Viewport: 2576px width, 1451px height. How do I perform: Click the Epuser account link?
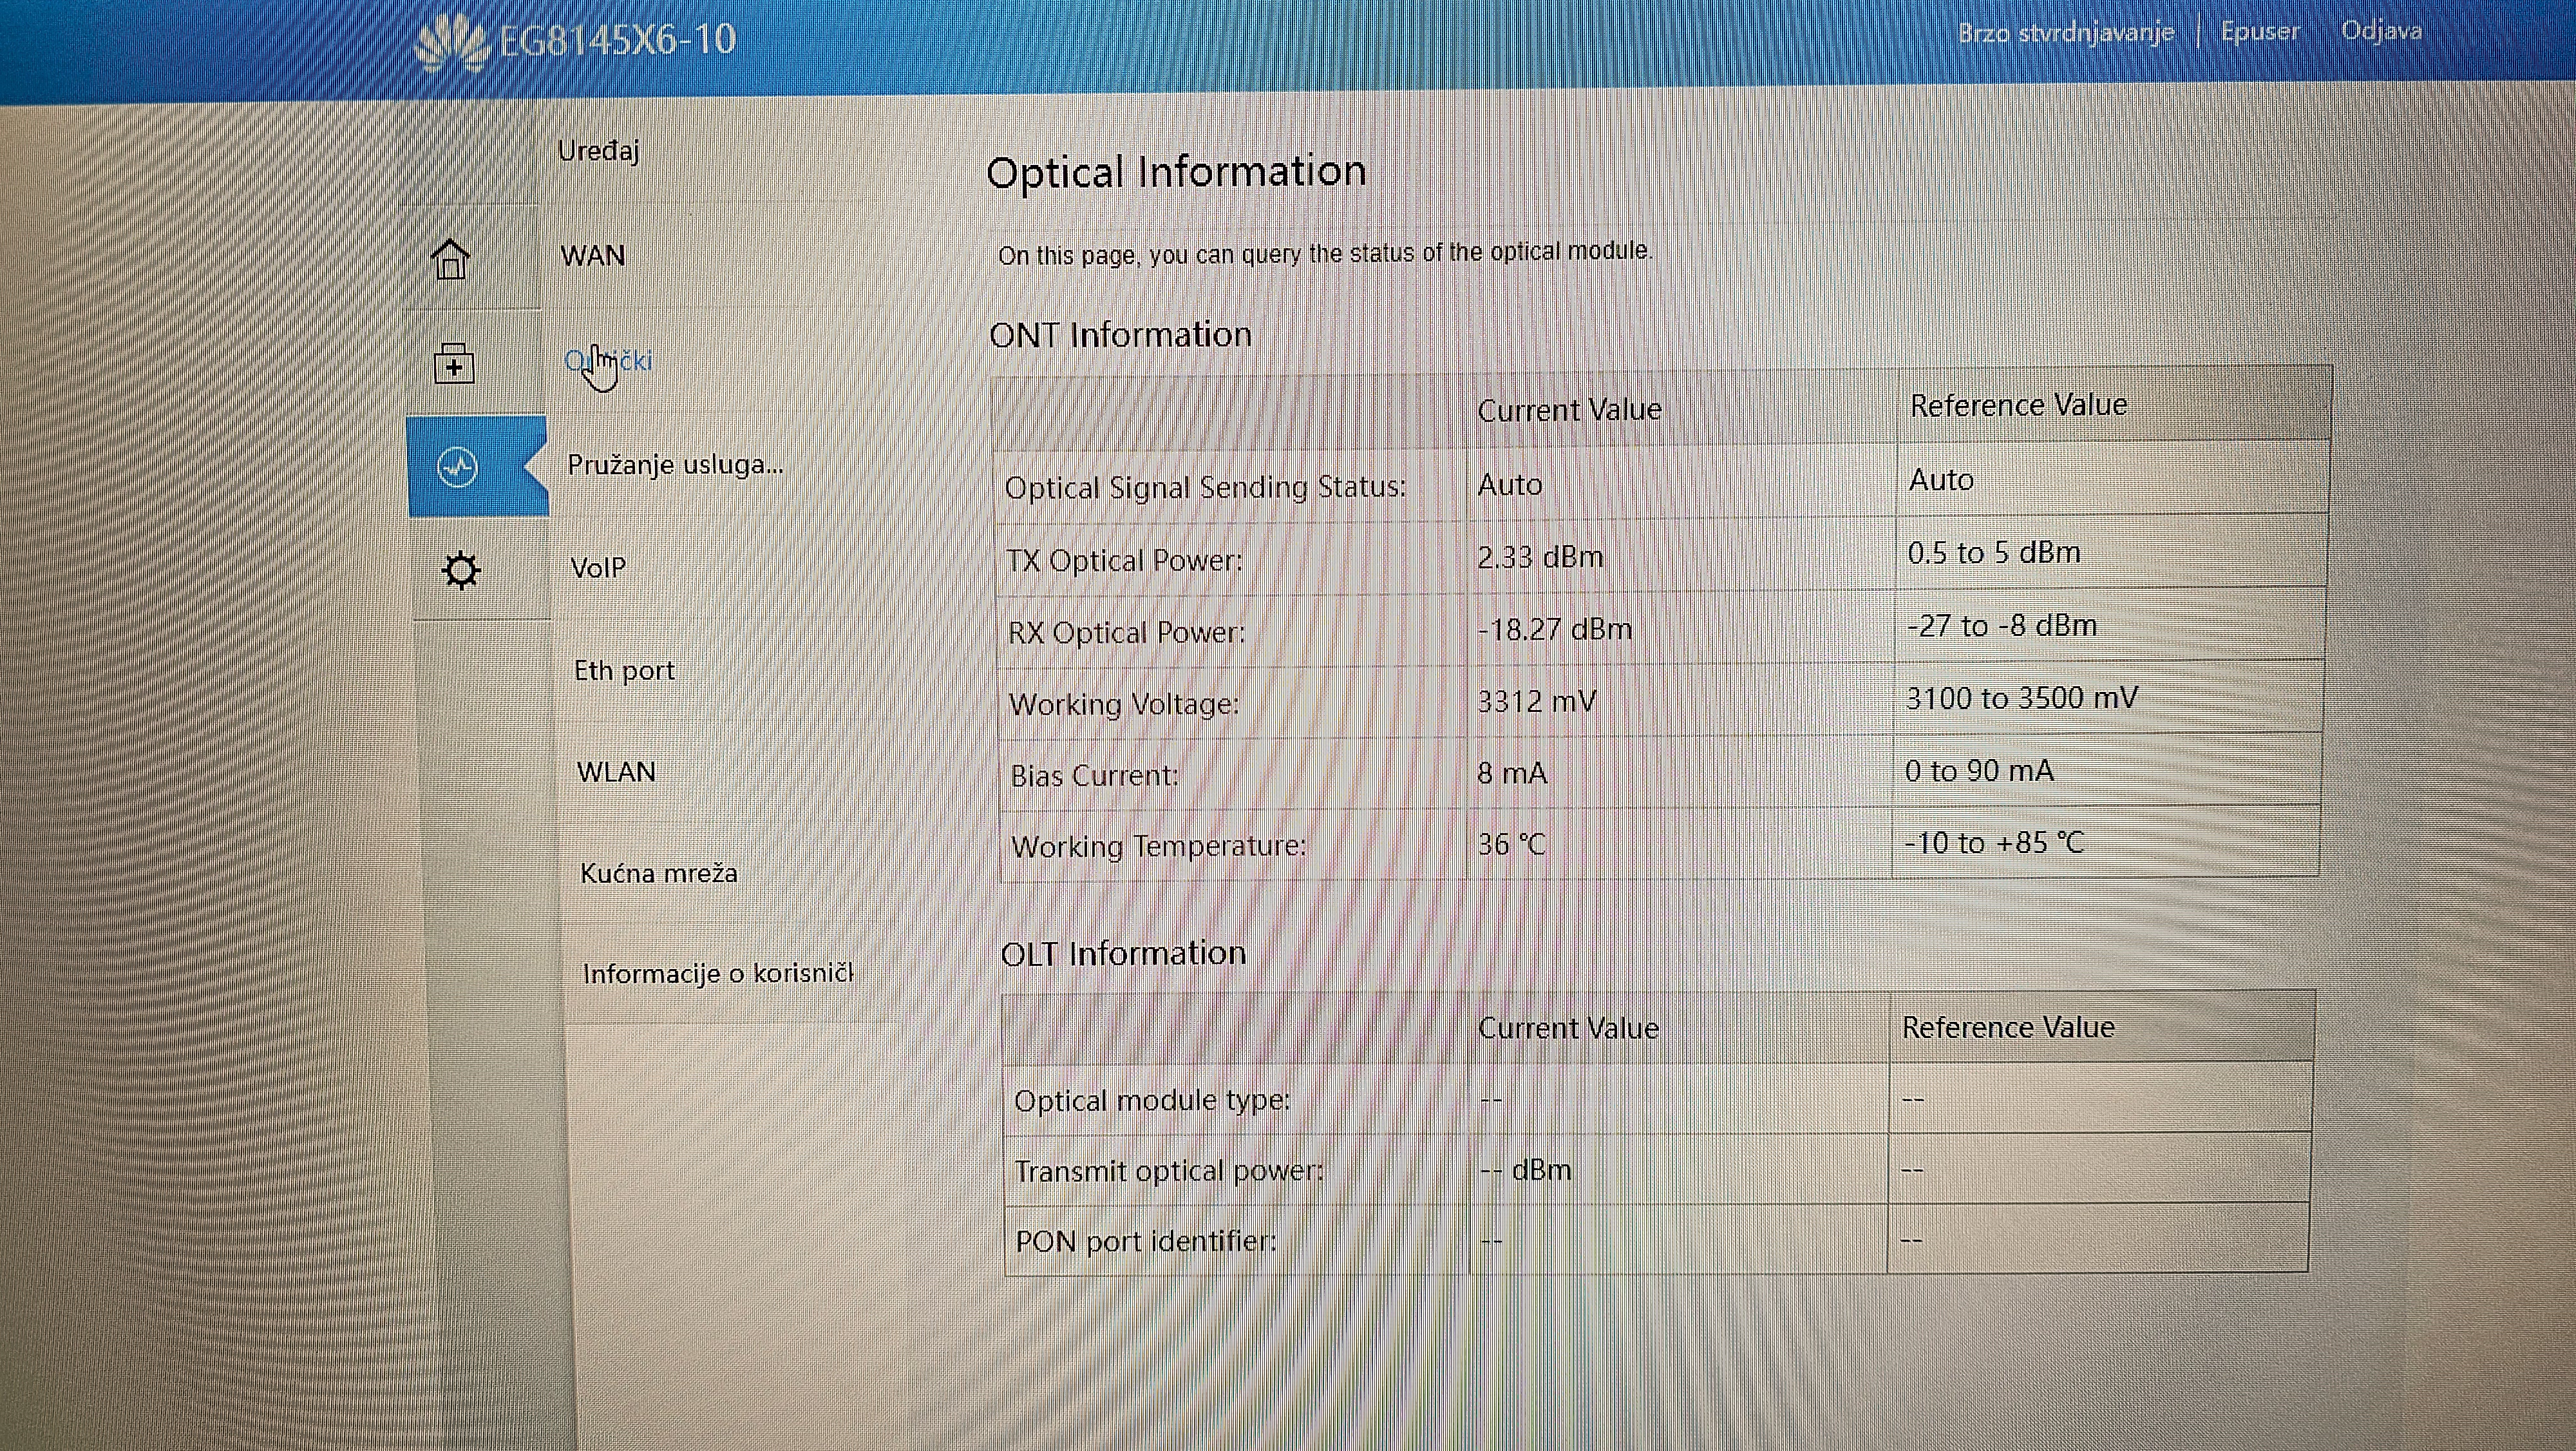pyautogui.click(x=2259, y=32)
